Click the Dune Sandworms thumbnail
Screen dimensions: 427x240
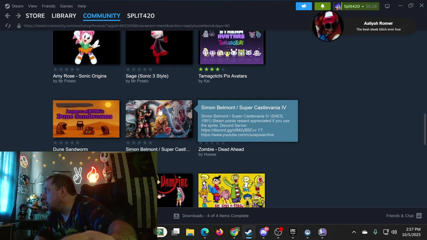(x=86, y=119)
